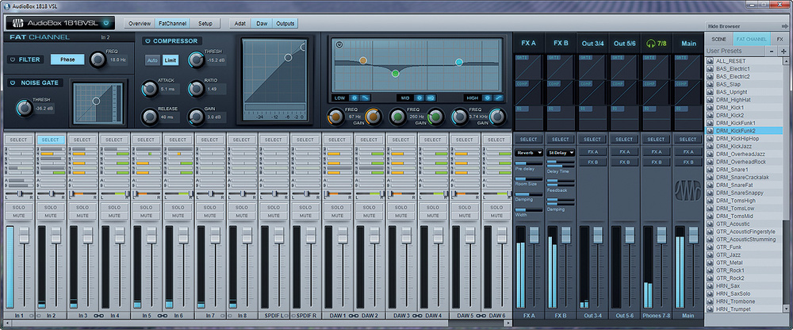This screenshot has width=793, height=330.
Task: Click the link icon between DAW 1 and DAW 2
Action: [354, 316]
